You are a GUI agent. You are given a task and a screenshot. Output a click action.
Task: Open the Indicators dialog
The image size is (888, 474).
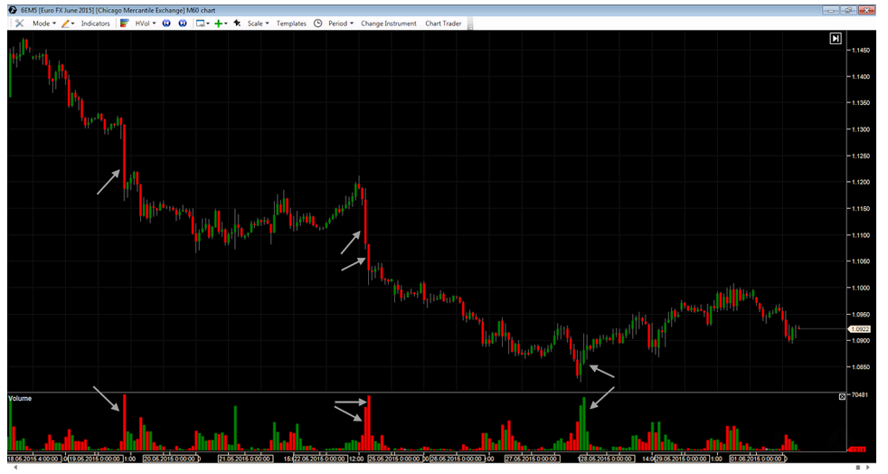[95, 24]
